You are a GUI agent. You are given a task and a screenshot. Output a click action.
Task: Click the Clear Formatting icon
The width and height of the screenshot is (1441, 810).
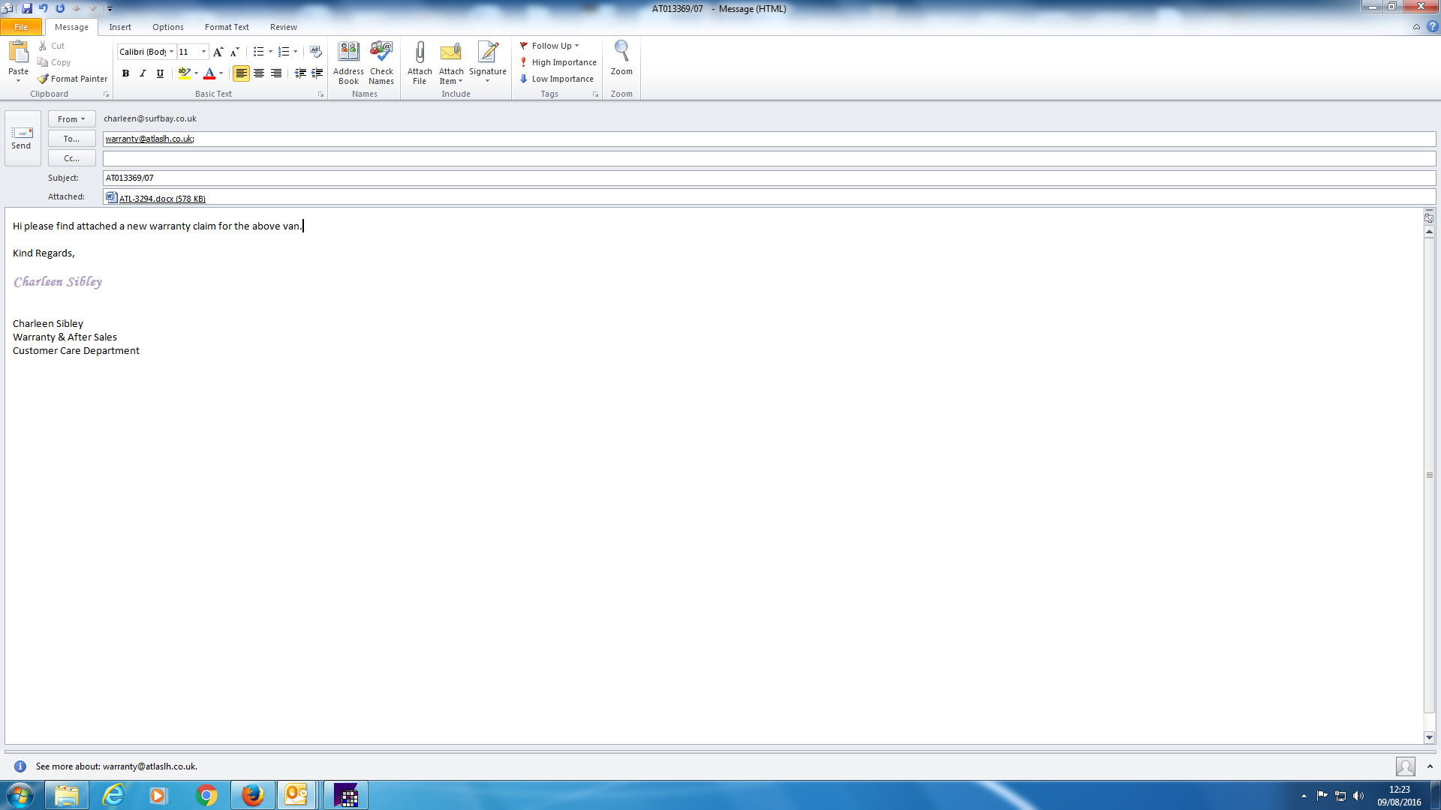(316, 52)
